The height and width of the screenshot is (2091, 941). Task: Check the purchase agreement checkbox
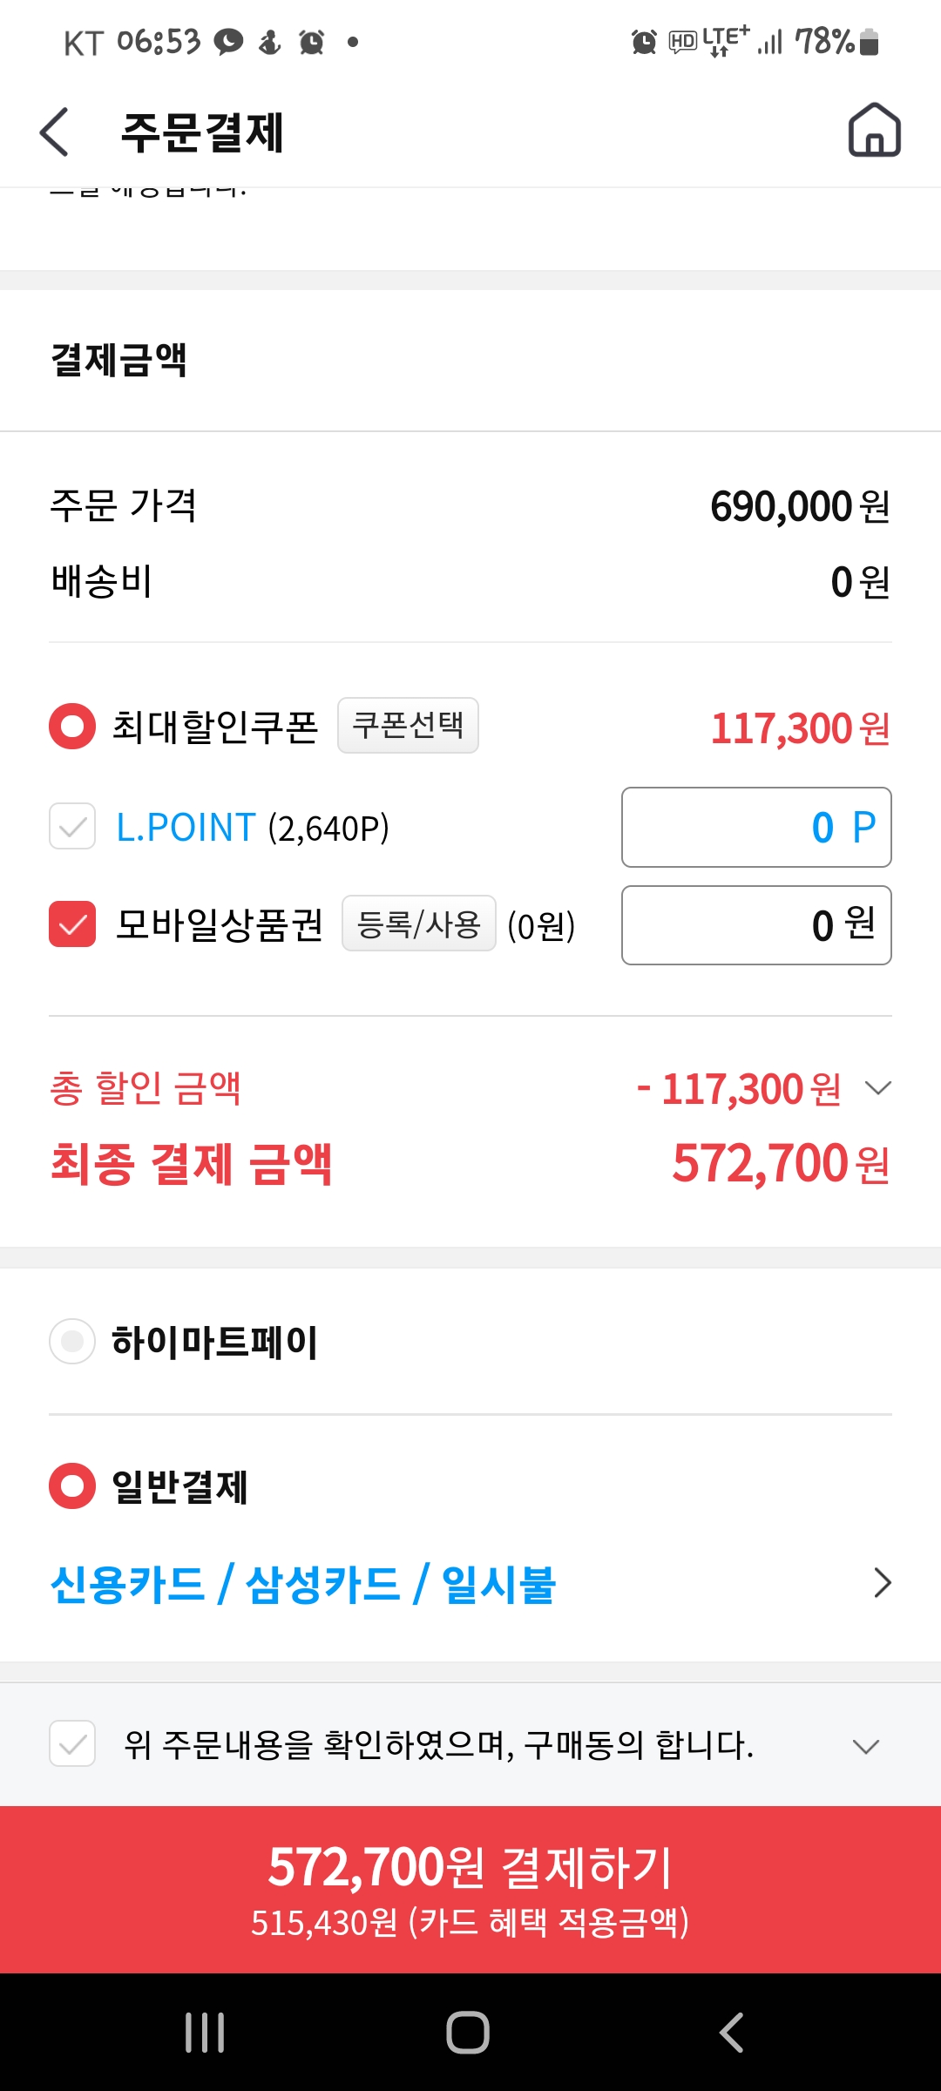(x=72, y=1743)
